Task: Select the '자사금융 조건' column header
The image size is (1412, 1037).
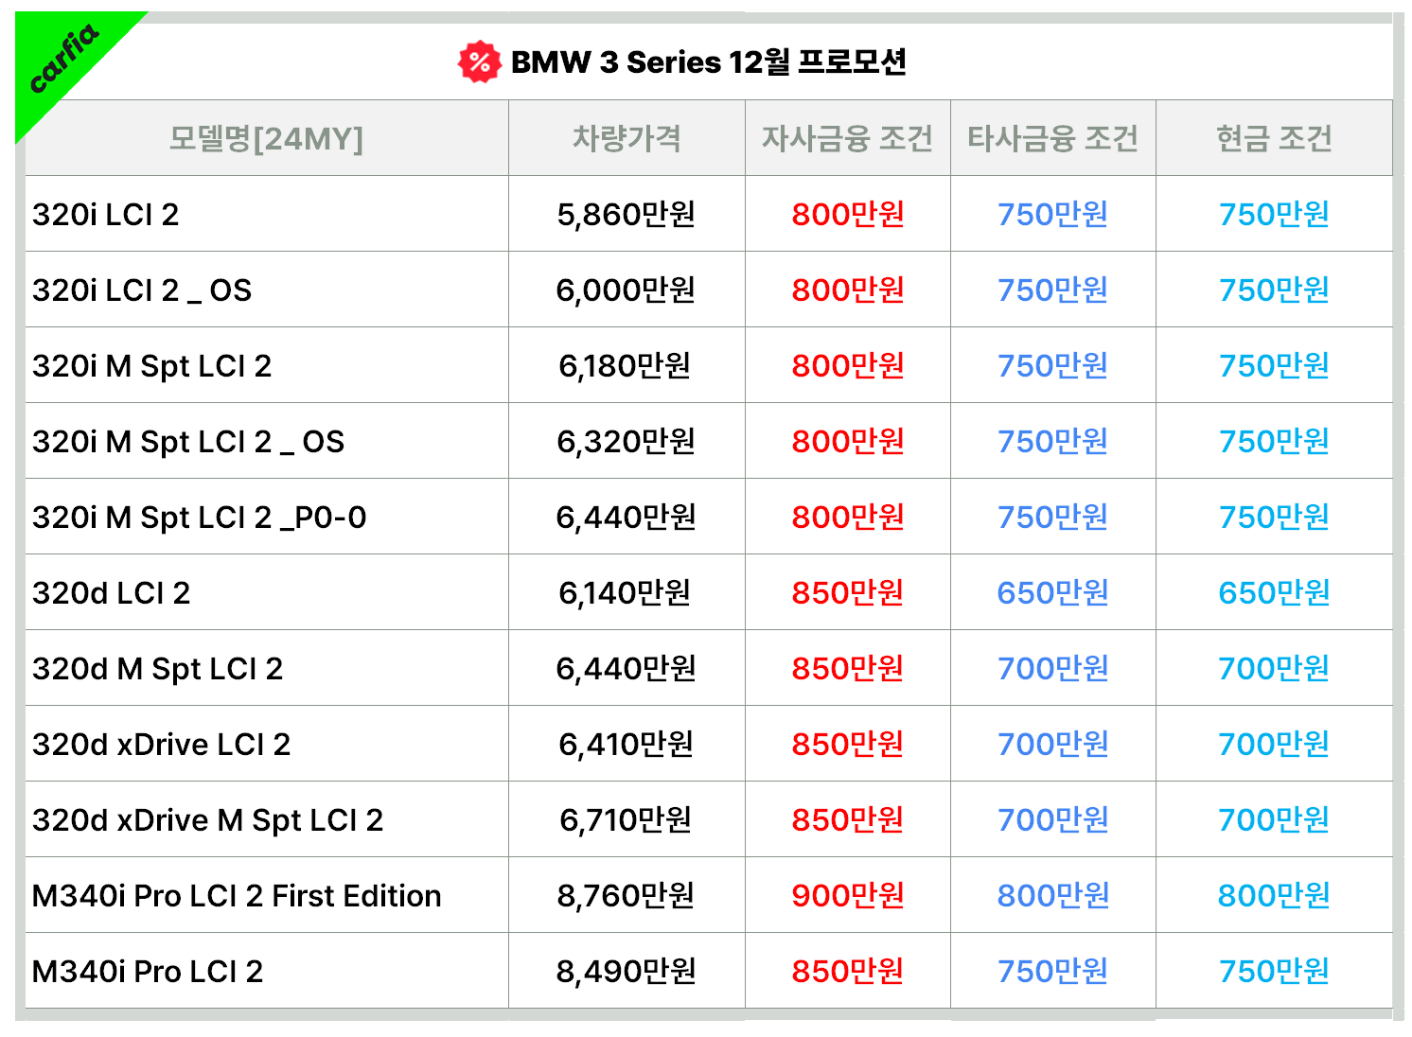Action: point(848,138)
